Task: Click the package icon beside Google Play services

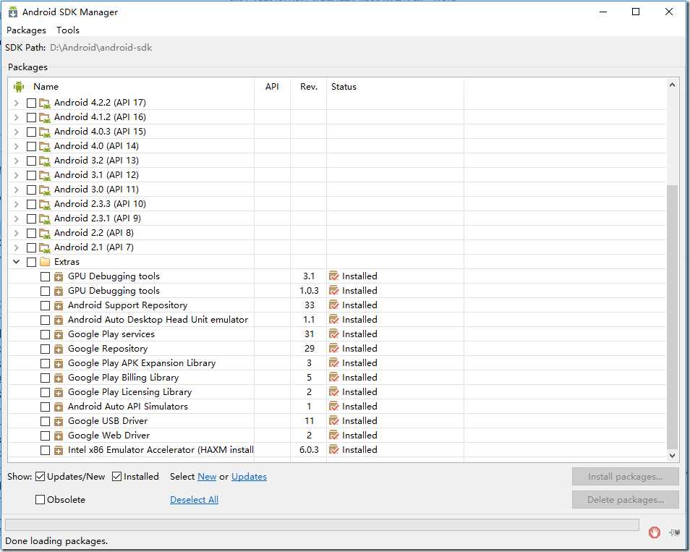Action: [x=59, y=334]
